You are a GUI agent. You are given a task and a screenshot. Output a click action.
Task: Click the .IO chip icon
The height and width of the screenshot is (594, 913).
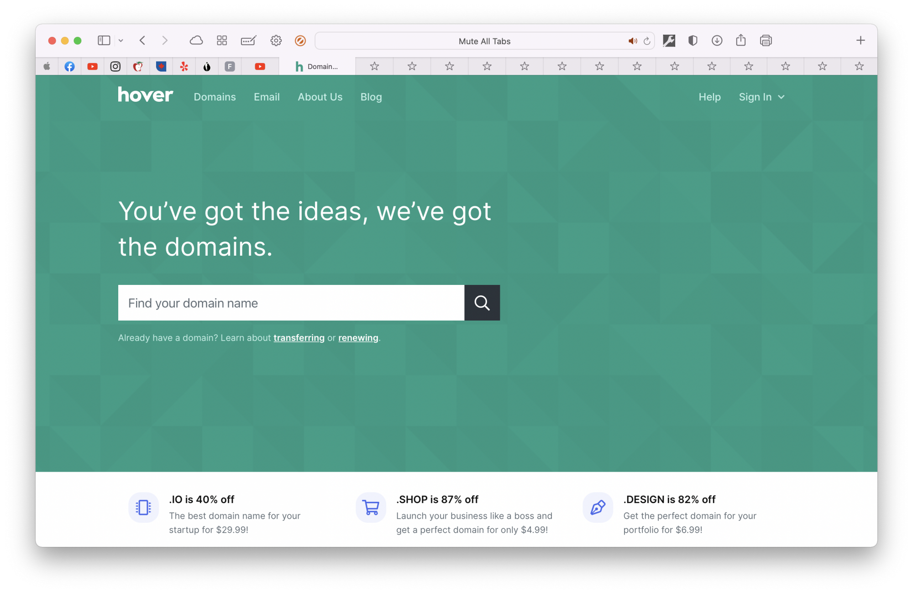point(143,507)
